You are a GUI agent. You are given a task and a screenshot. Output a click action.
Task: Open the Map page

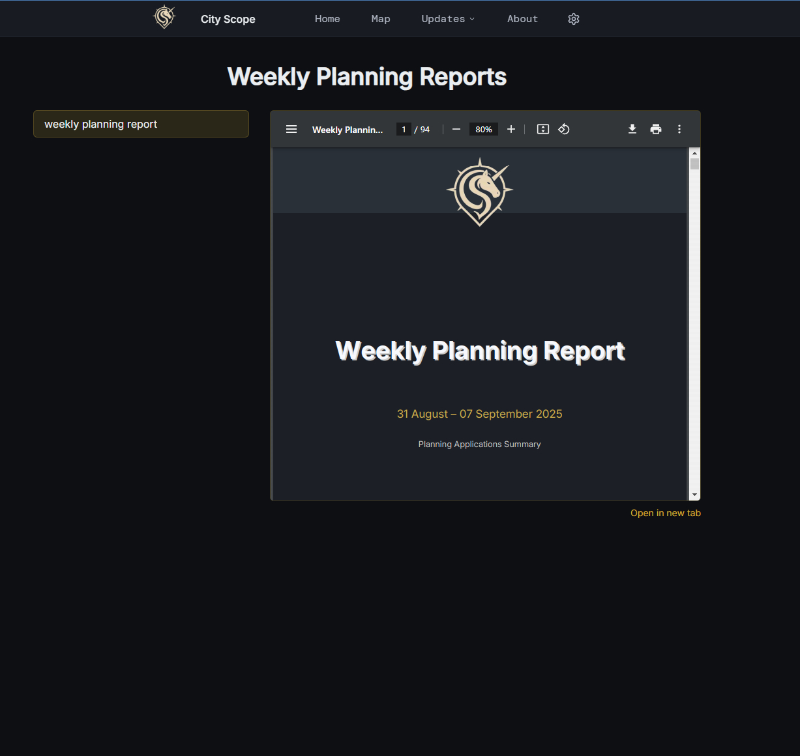pos(381,19)
